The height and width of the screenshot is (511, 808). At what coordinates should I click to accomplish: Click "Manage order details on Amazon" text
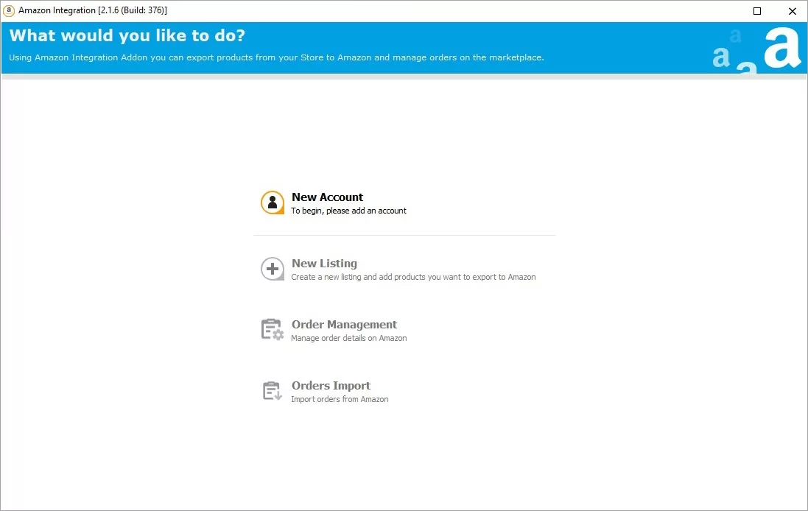click(x=349, y=339)
